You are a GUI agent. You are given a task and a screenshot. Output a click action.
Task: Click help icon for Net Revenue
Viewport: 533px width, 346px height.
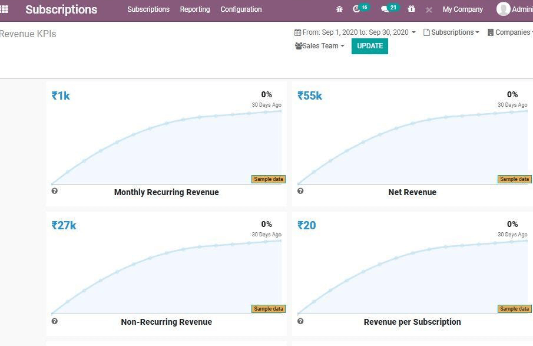[x=300, y=191]
